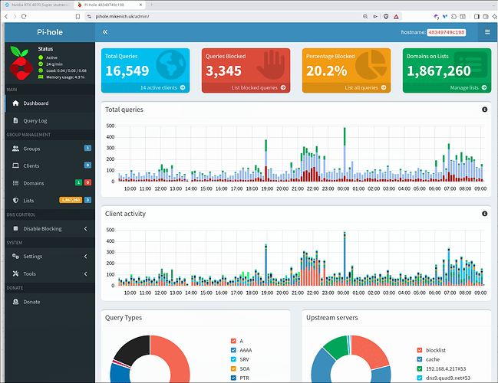This screenshot has height=383, width=498.
Task: Toggle the AAAA query type checkbox
Action: point(233,350)
